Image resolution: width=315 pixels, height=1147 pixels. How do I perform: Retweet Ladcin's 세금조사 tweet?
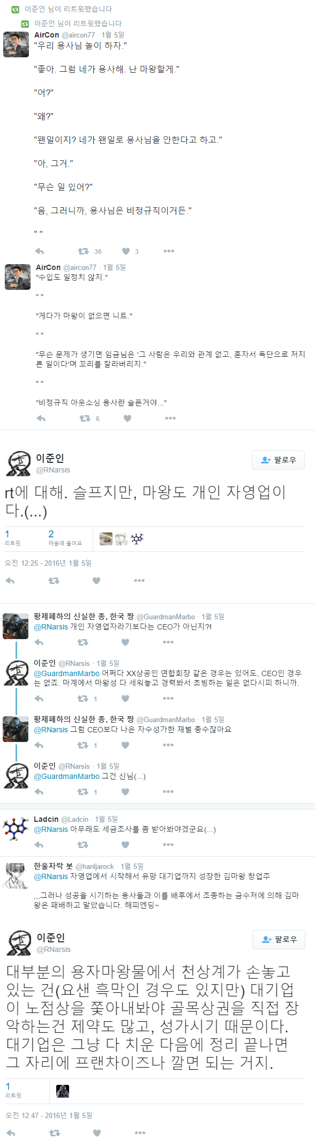(82, 844)
